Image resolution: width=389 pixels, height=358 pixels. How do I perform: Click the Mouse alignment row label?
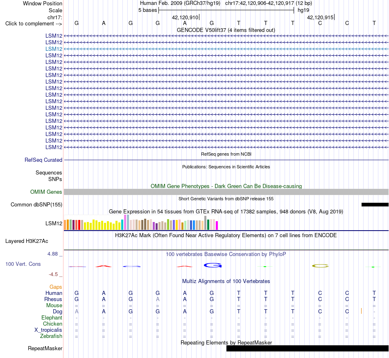54,306
